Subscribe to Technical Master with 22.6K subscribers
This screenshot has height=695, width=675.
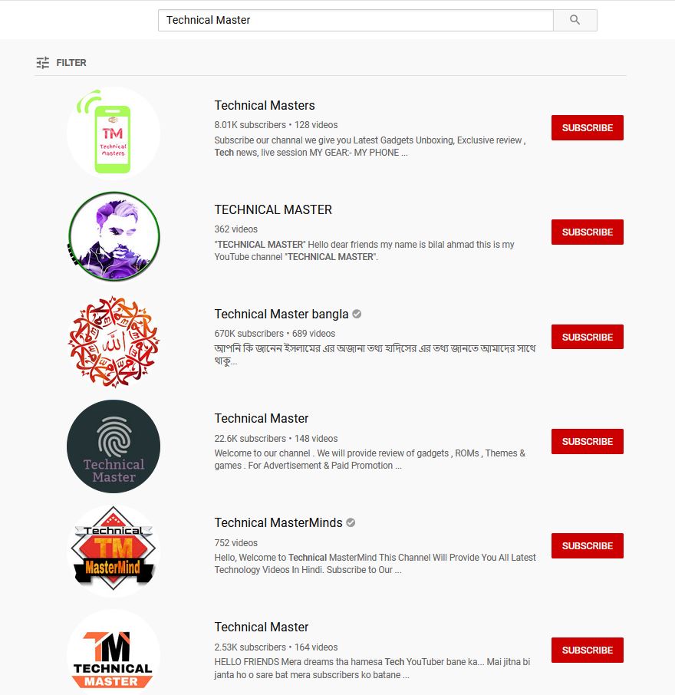click(588, 441)
